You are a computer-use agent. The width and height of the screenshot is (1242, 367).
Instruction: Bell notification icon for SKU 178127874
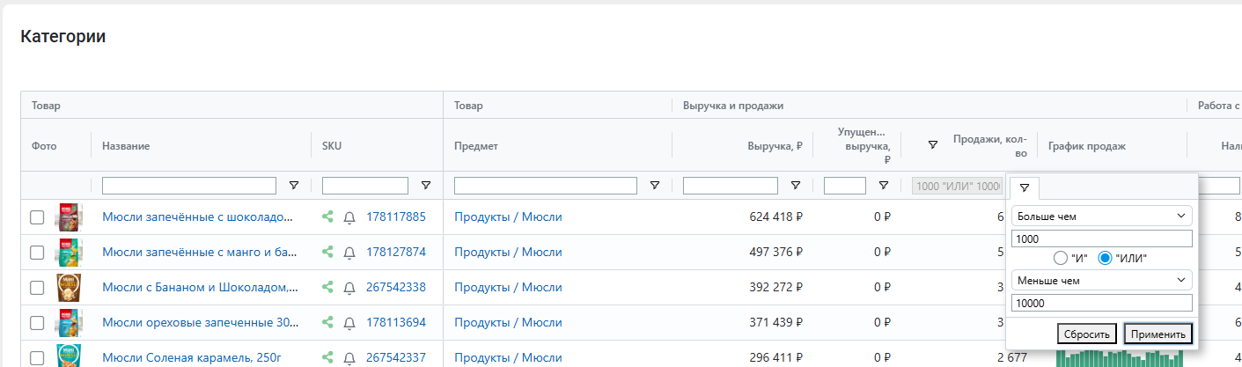pos(349,253)
